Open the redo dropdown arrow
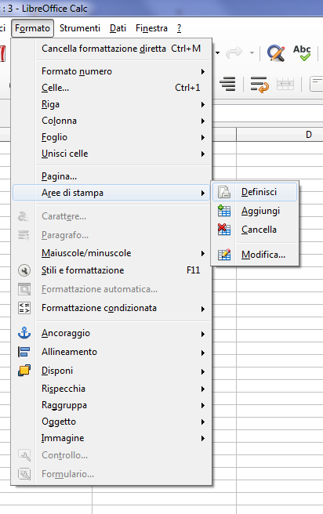The height and width of the screenshot is (514, 323). pos(252,52)
